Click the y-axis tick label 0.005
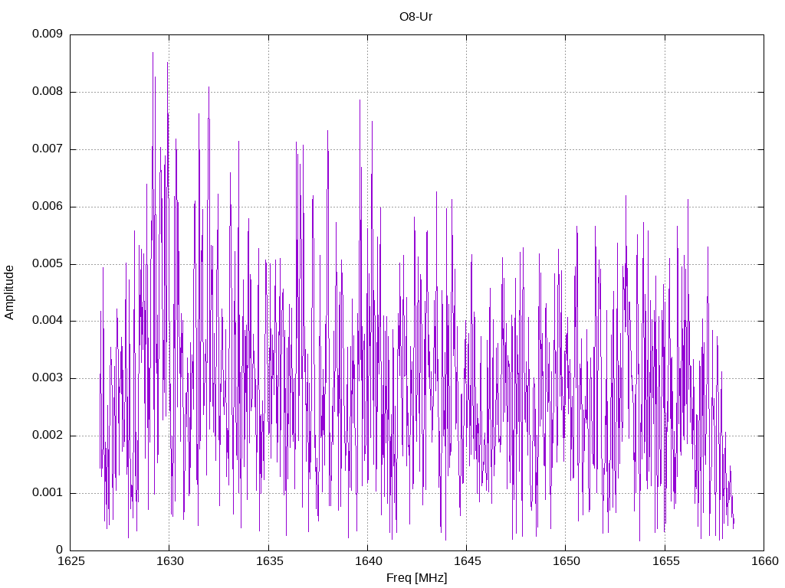The height and width of the screenshot is (588, 785). [x=48, y=263]
